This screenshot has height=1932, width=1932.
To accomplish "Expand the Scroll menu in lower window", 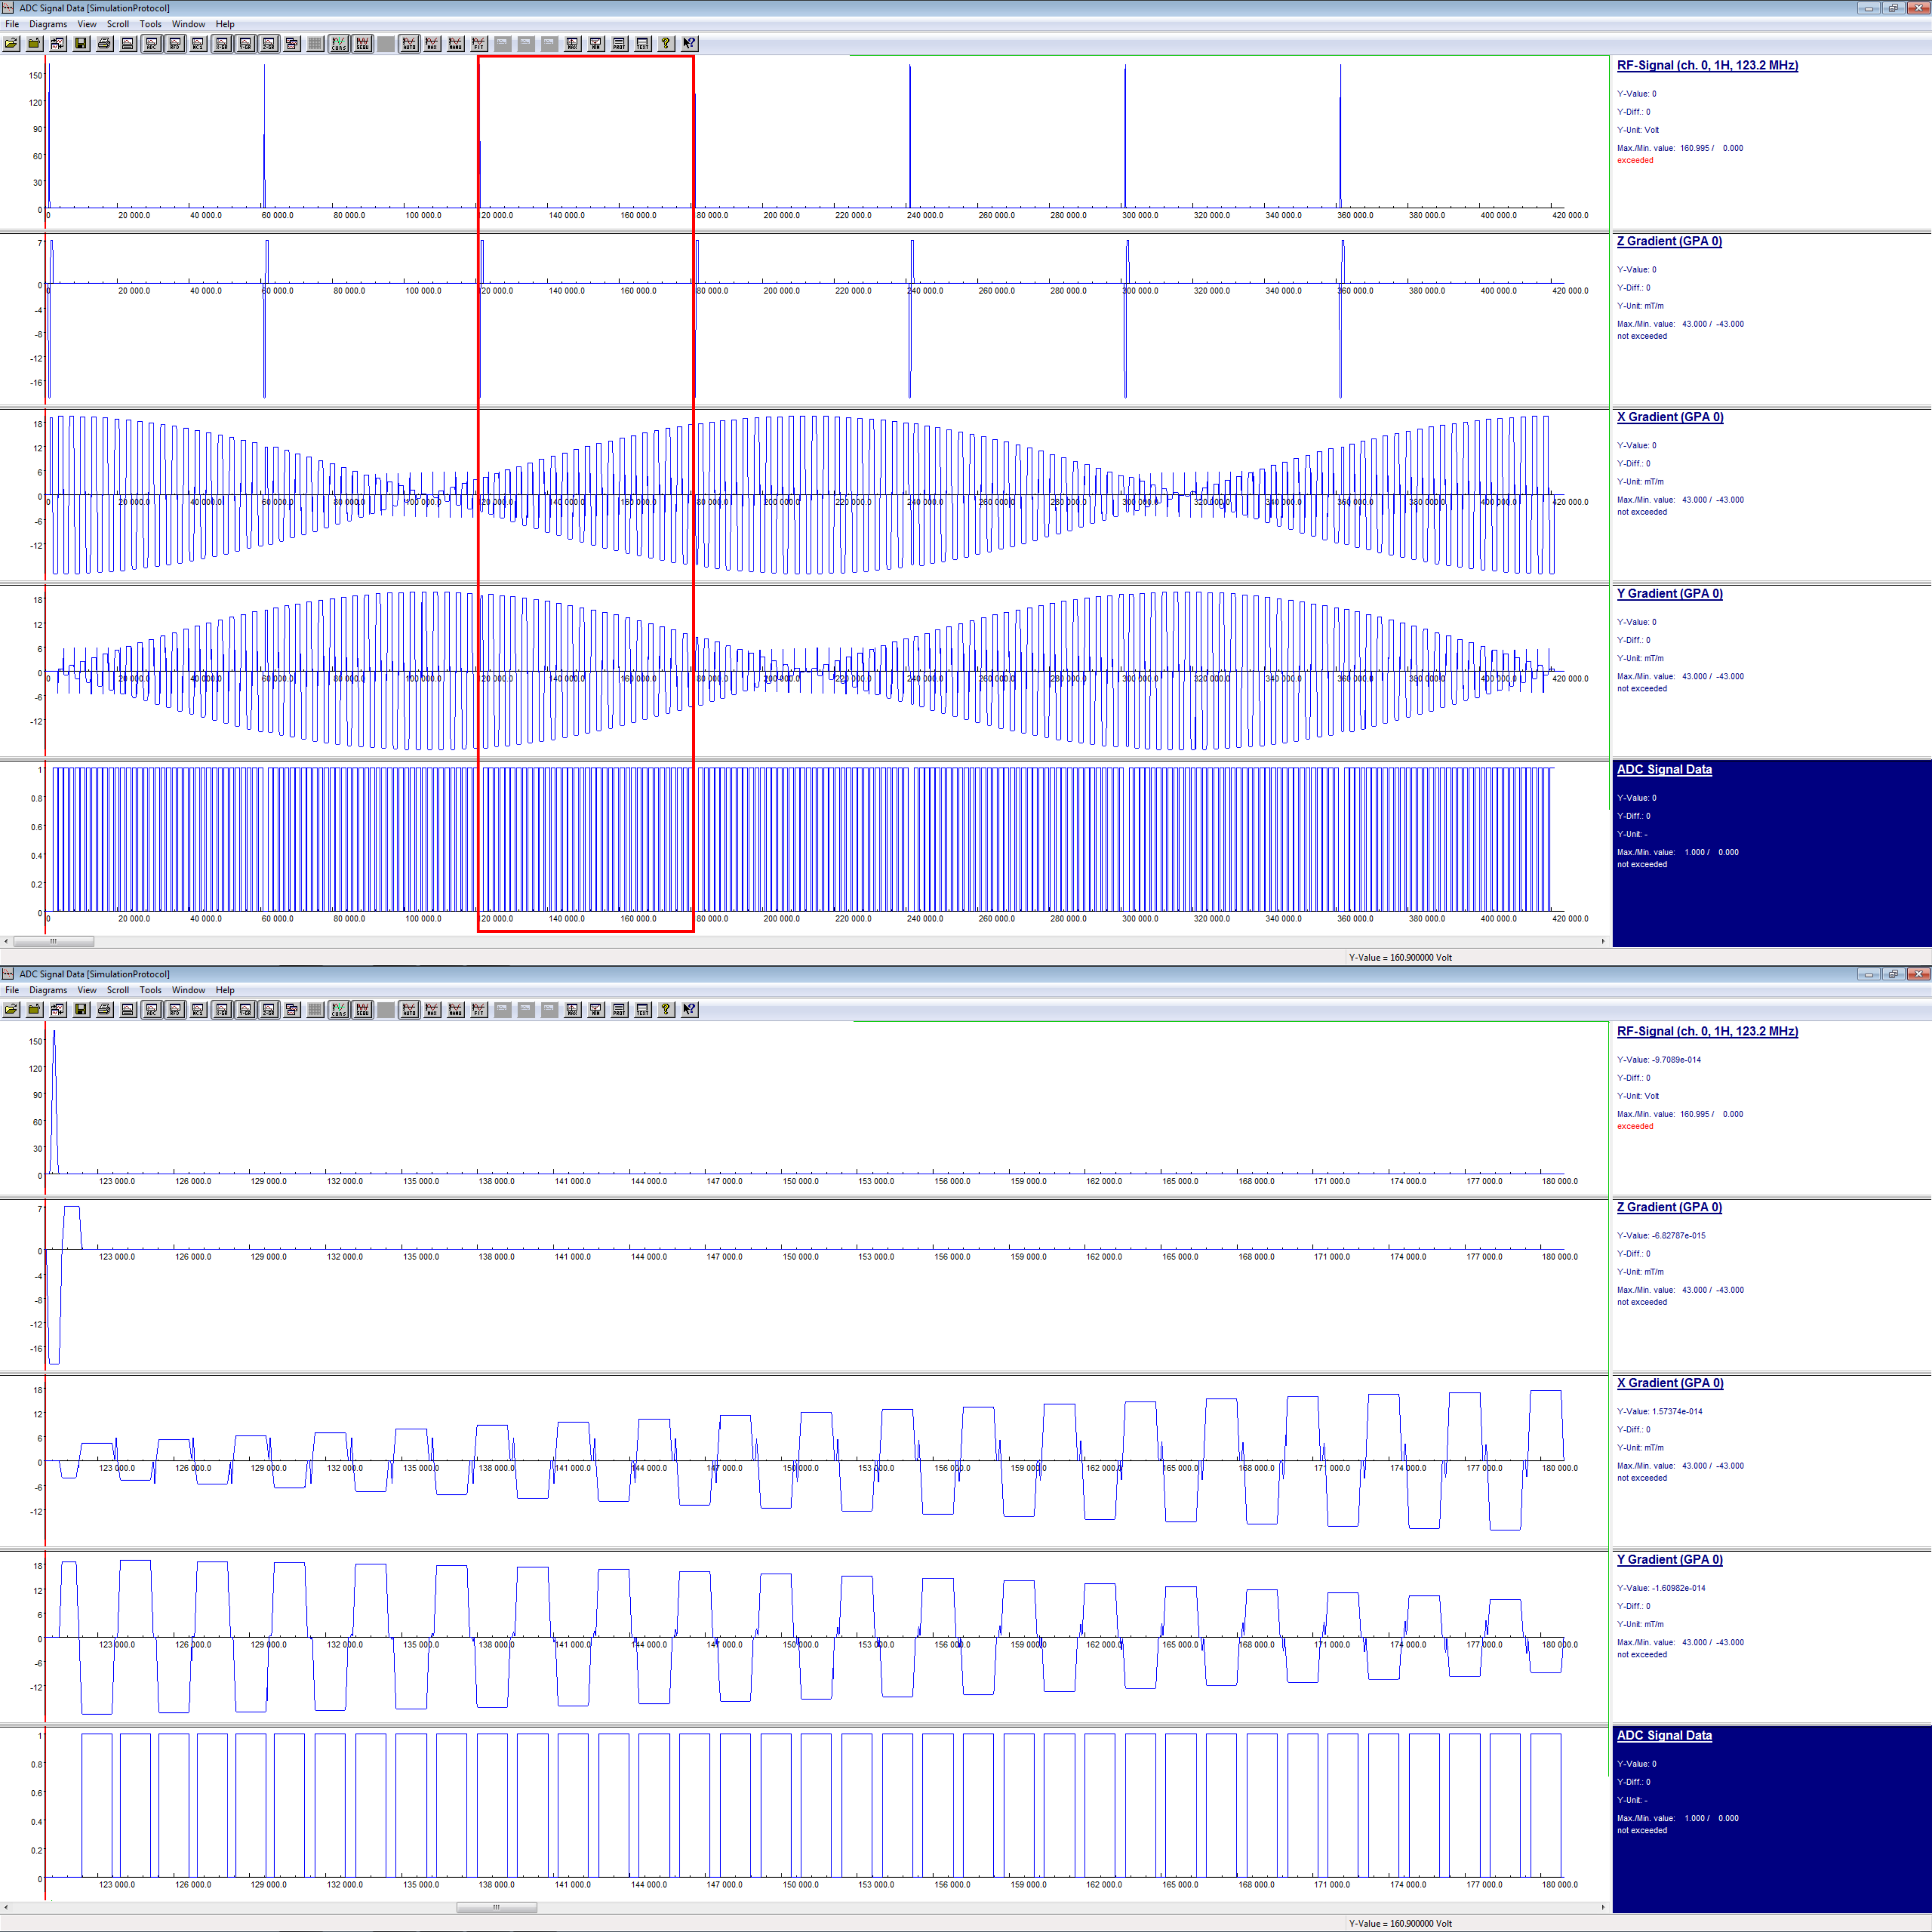I will [118, 990].
